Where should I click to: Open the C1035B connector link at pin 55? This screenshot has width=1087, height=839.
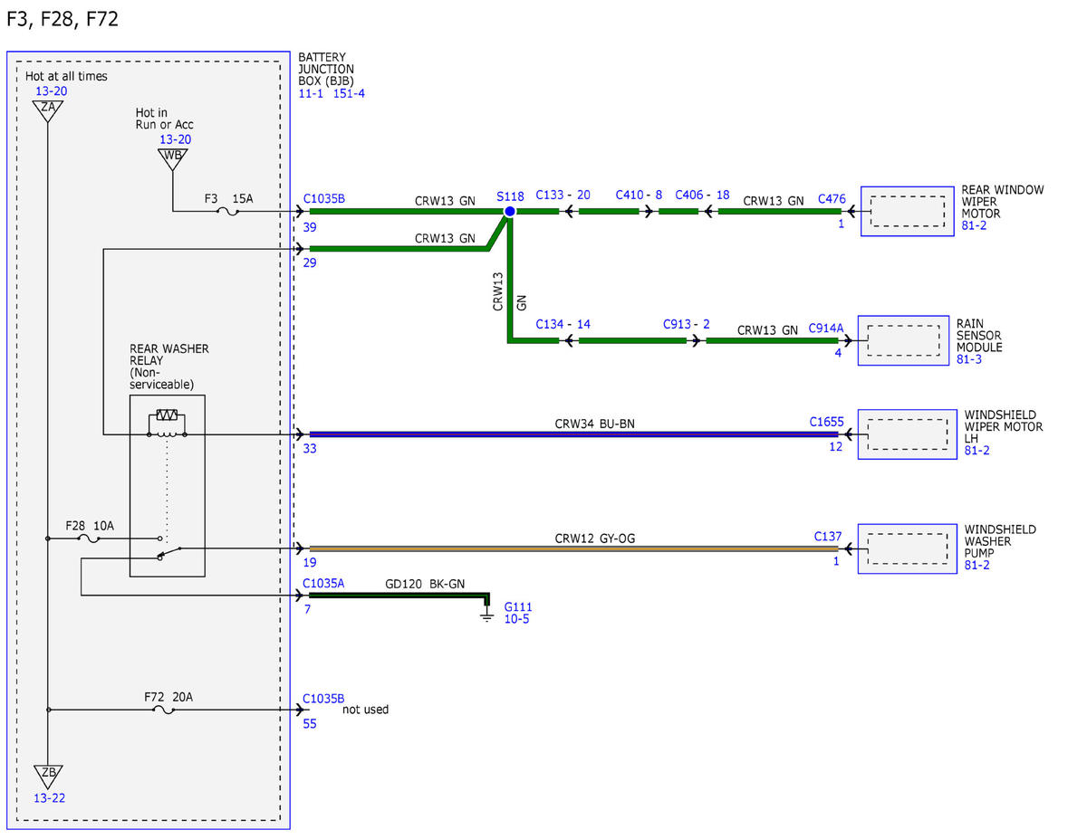323,699
